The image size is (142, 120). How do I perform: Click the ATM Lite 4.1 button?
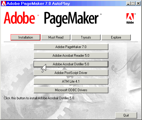(x=71, y=81)
